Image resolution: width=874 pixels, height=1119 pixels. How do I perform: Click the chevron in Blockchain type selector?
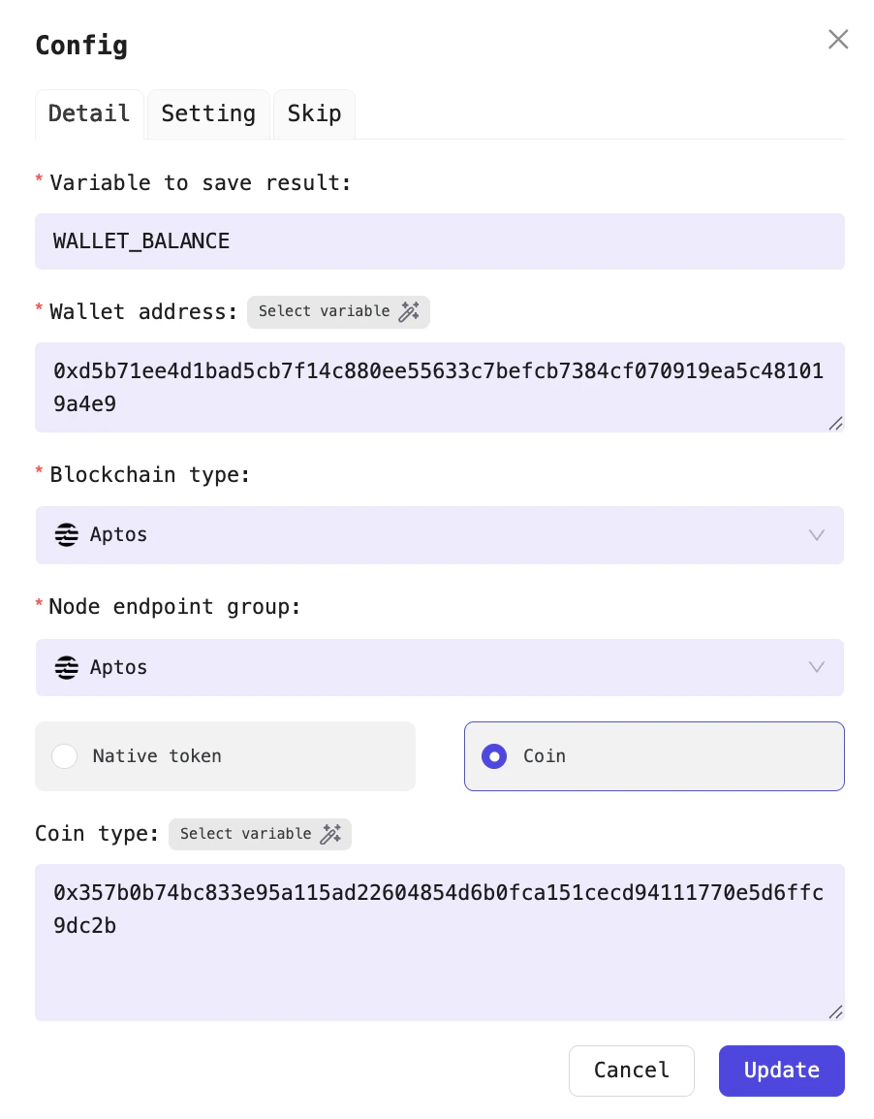tap(816, 534)
